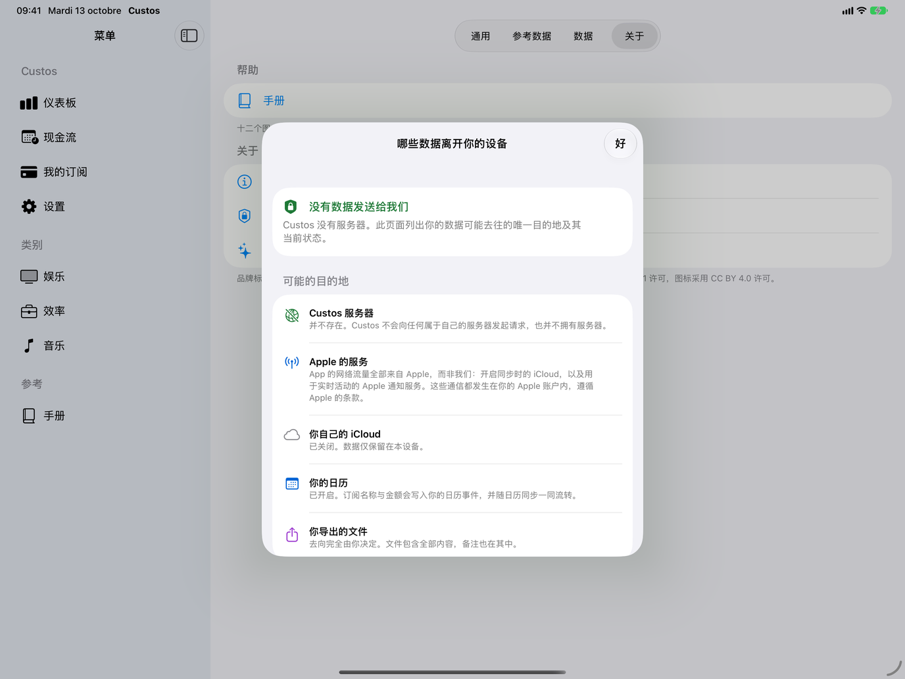Open 我的订阅 card icon

[29, 172]
